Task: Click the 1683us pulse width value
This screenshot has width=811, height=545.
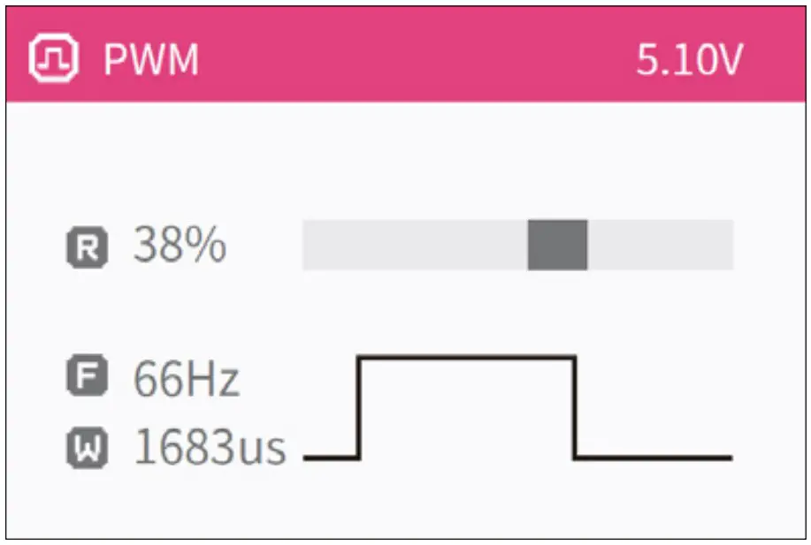Action: 208,447
